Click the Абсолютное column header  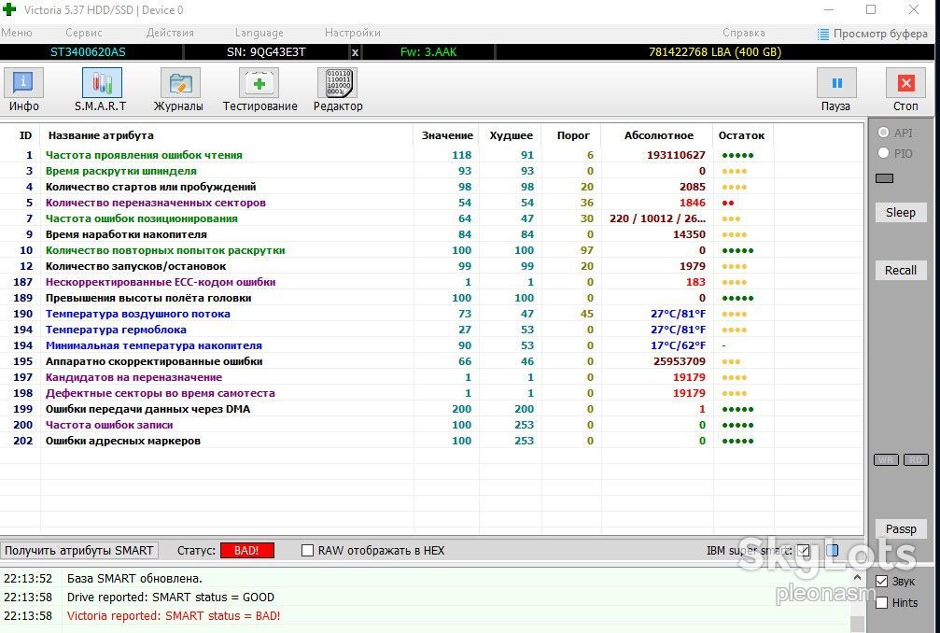(658, 135)
